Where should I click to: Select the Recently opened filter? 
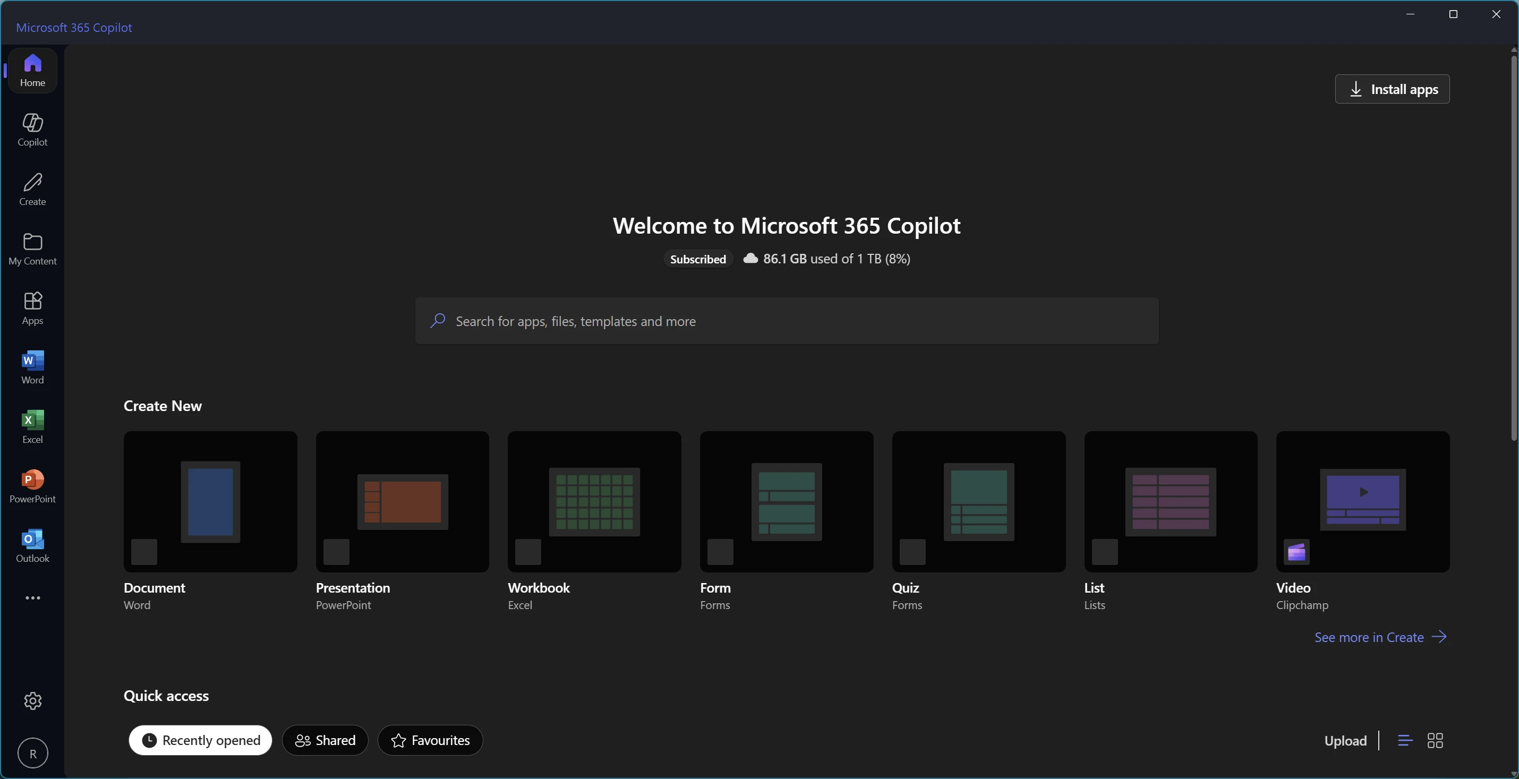200,740
